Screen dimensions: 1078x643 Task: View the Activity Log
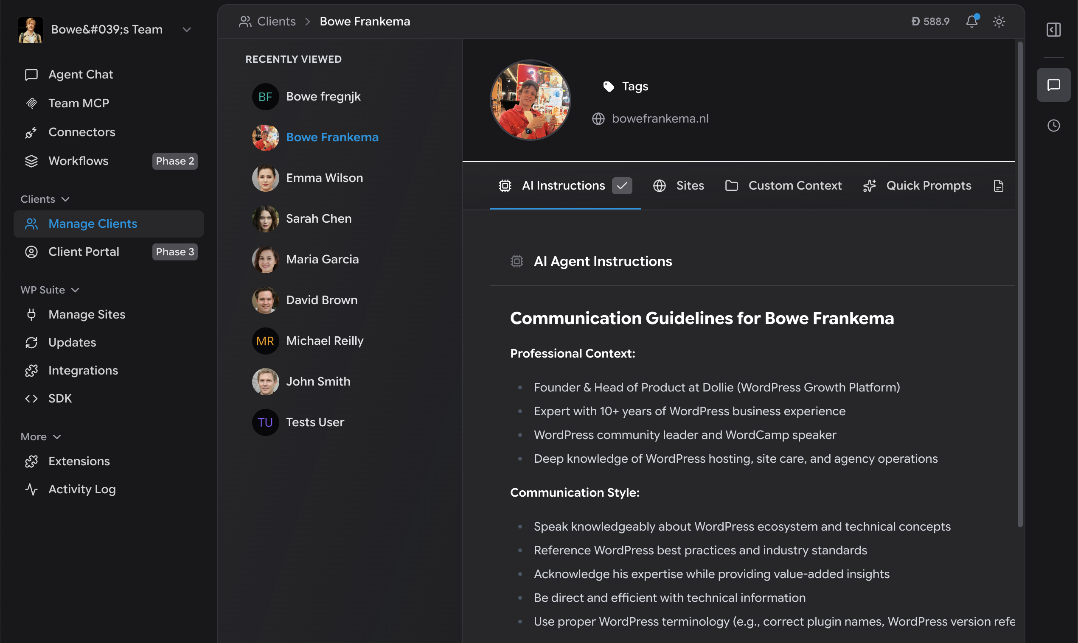pyautogui.click(x=82, y=489)
